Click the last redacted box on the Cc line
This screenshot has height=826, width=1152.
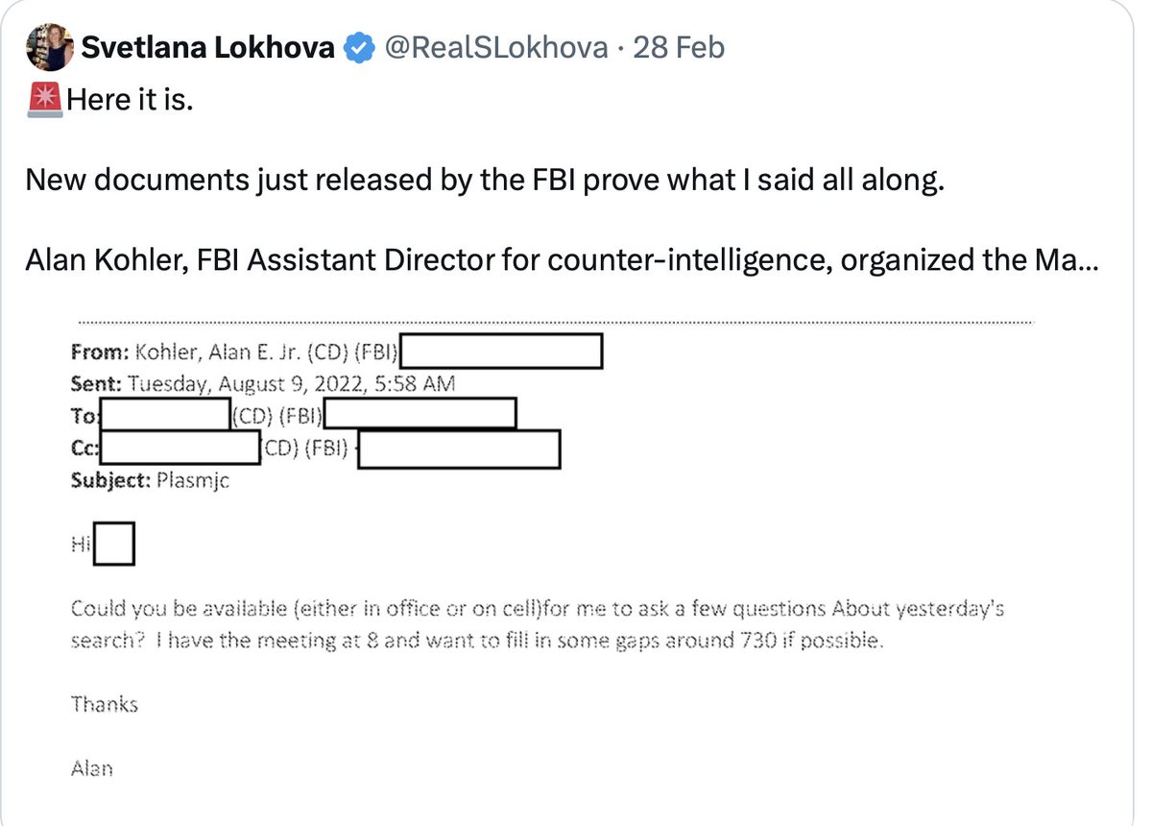tap(459, 449)
